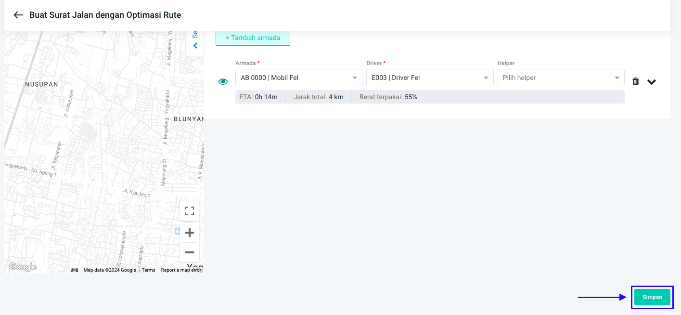Image resolution: width=681 pixels, height=315 pixels.
Task: Open the Pilih helper dropdown
Action: (561, 78)
